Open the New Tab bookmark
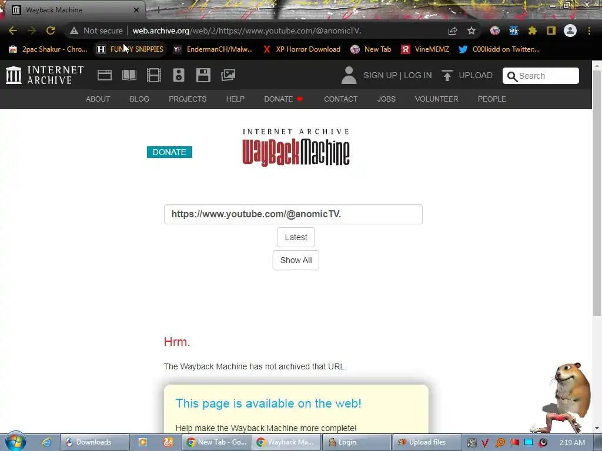Viewport: 602px width, 451px height. pyautogui.click(x=371, y=49)
